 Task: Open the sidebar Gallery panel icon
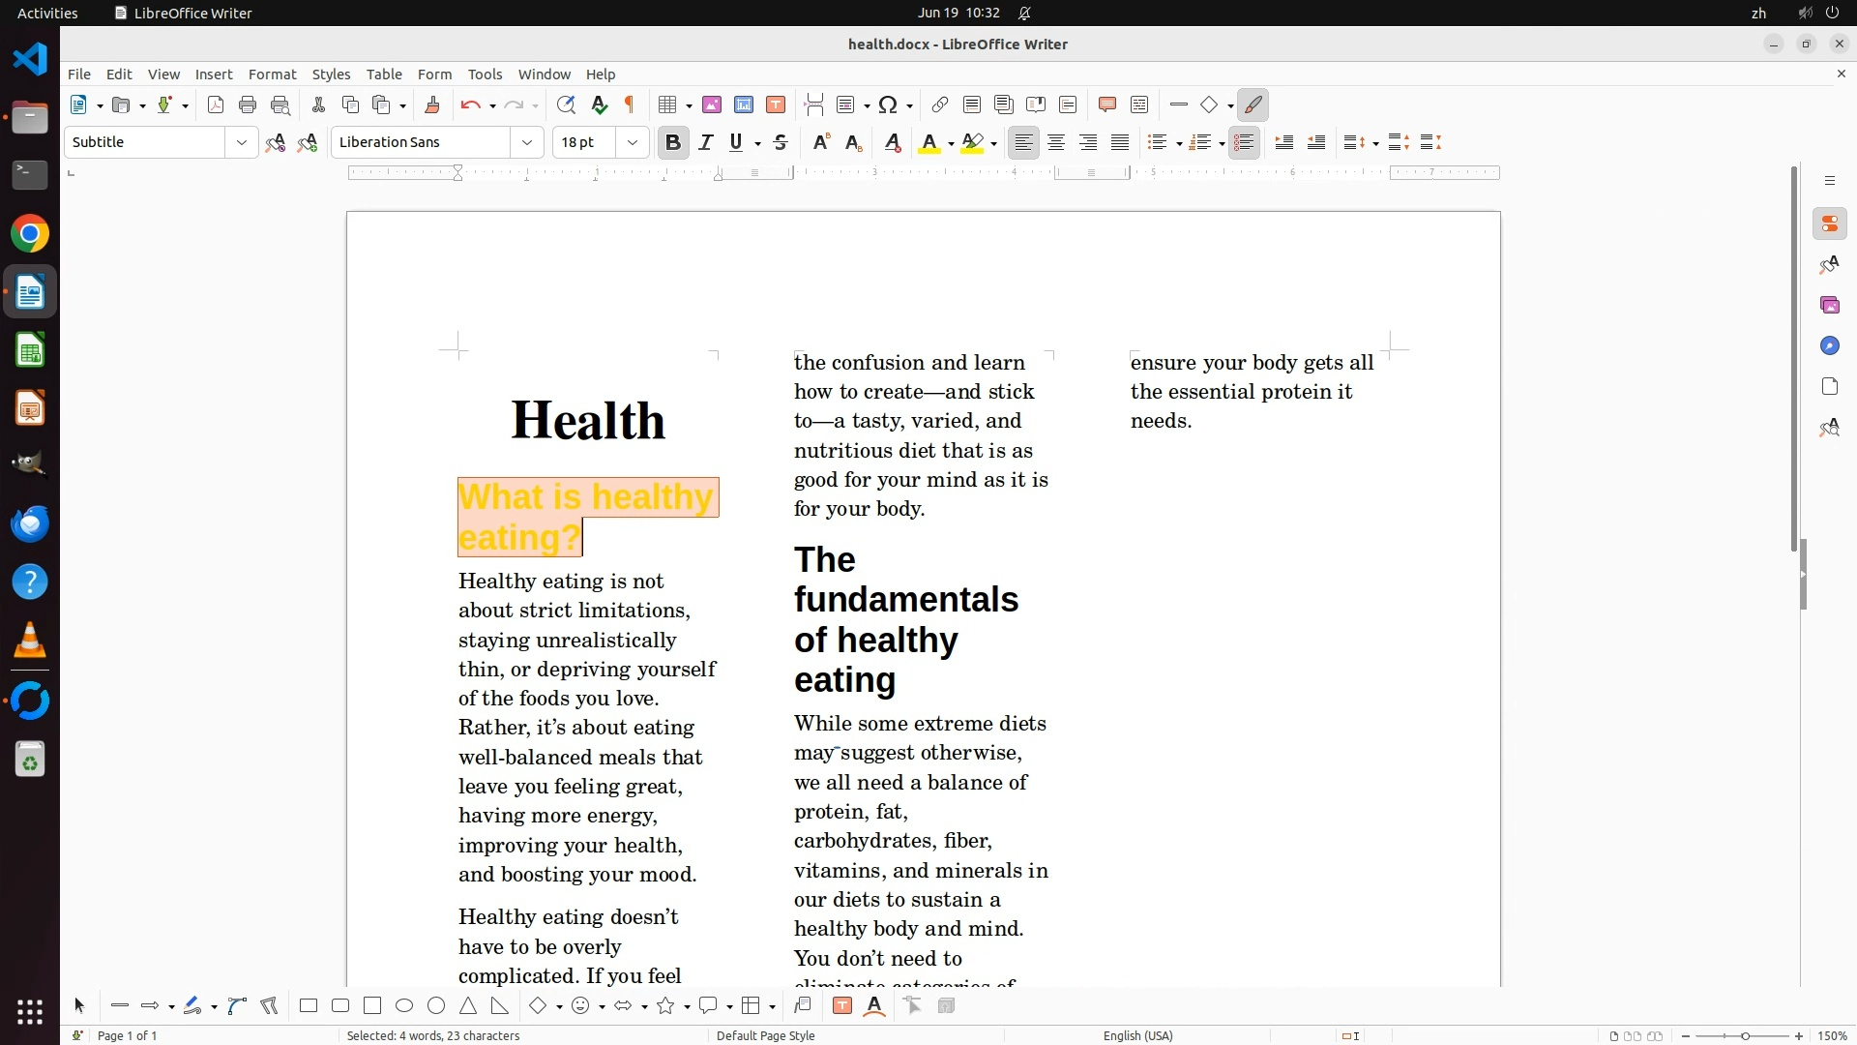[x=1829, y=306]
